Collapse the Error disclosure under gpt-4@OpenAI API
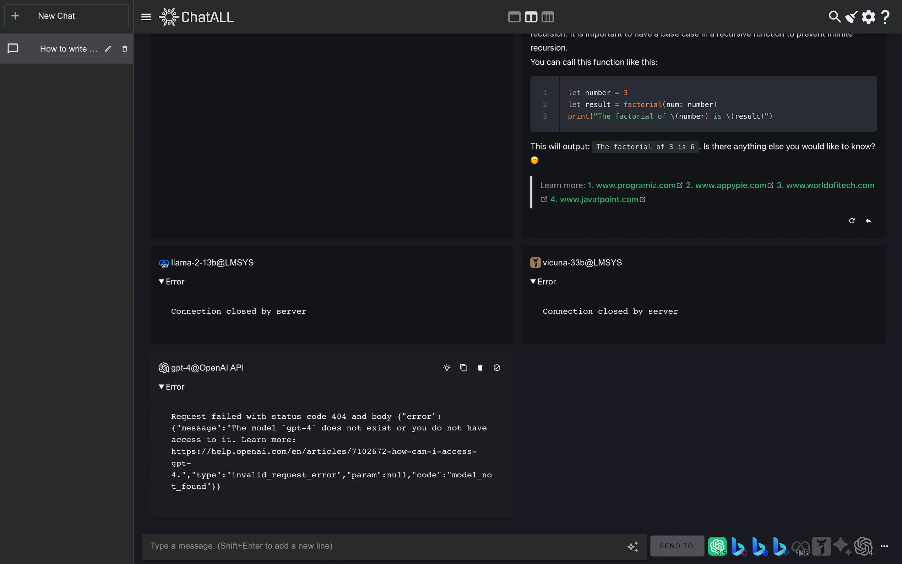The height and width of the screenshot is (564, 902). 172,387
